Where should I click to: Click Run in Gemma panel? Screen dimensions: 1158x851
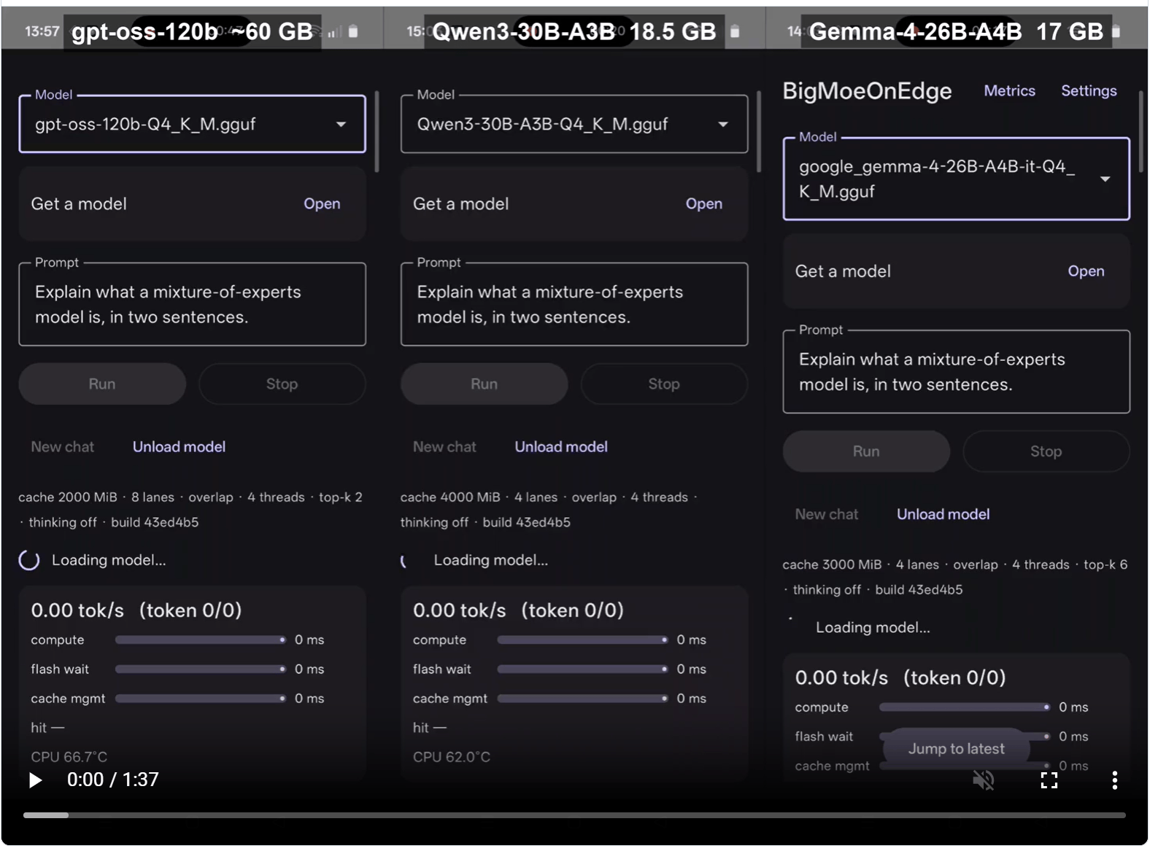coord(866,451)
